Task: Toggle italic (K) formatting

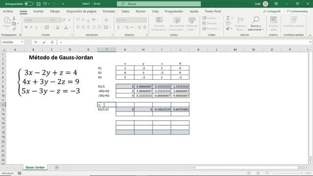Action: (31, 27)
